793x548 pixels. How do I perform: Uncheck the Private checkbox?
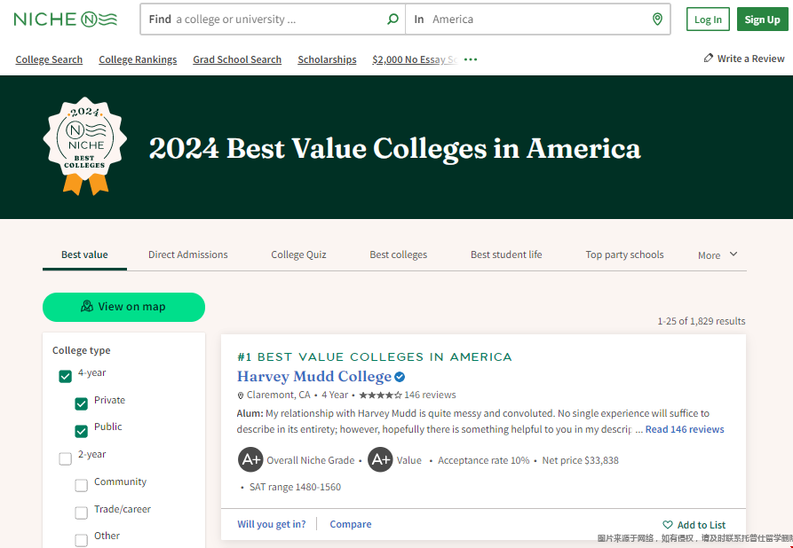81,403
